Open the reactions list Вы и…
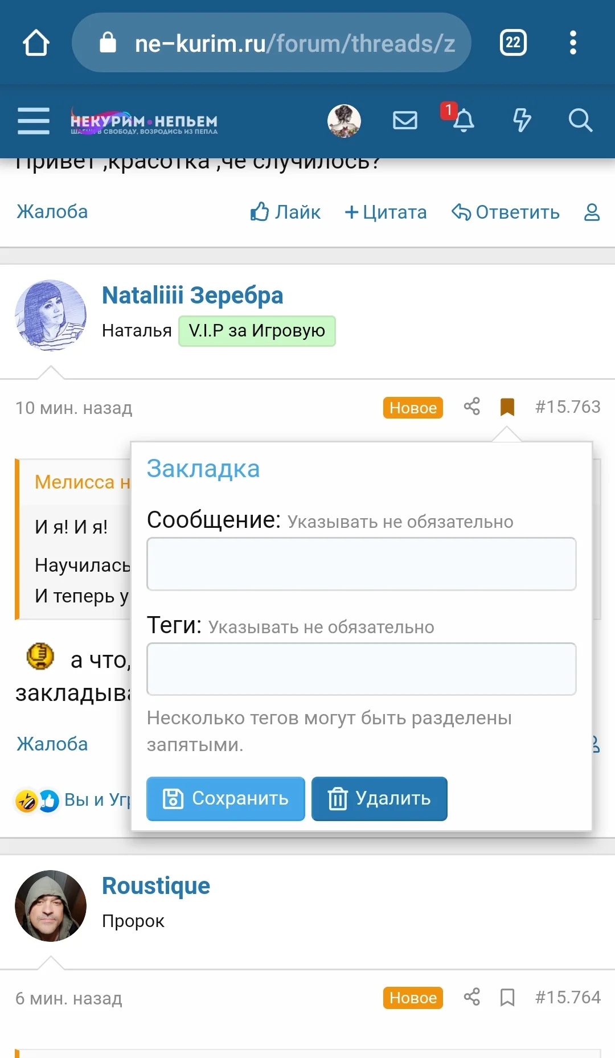 97,799
